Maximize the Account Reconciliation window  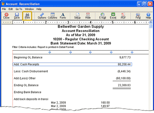(x=145, y=4)
